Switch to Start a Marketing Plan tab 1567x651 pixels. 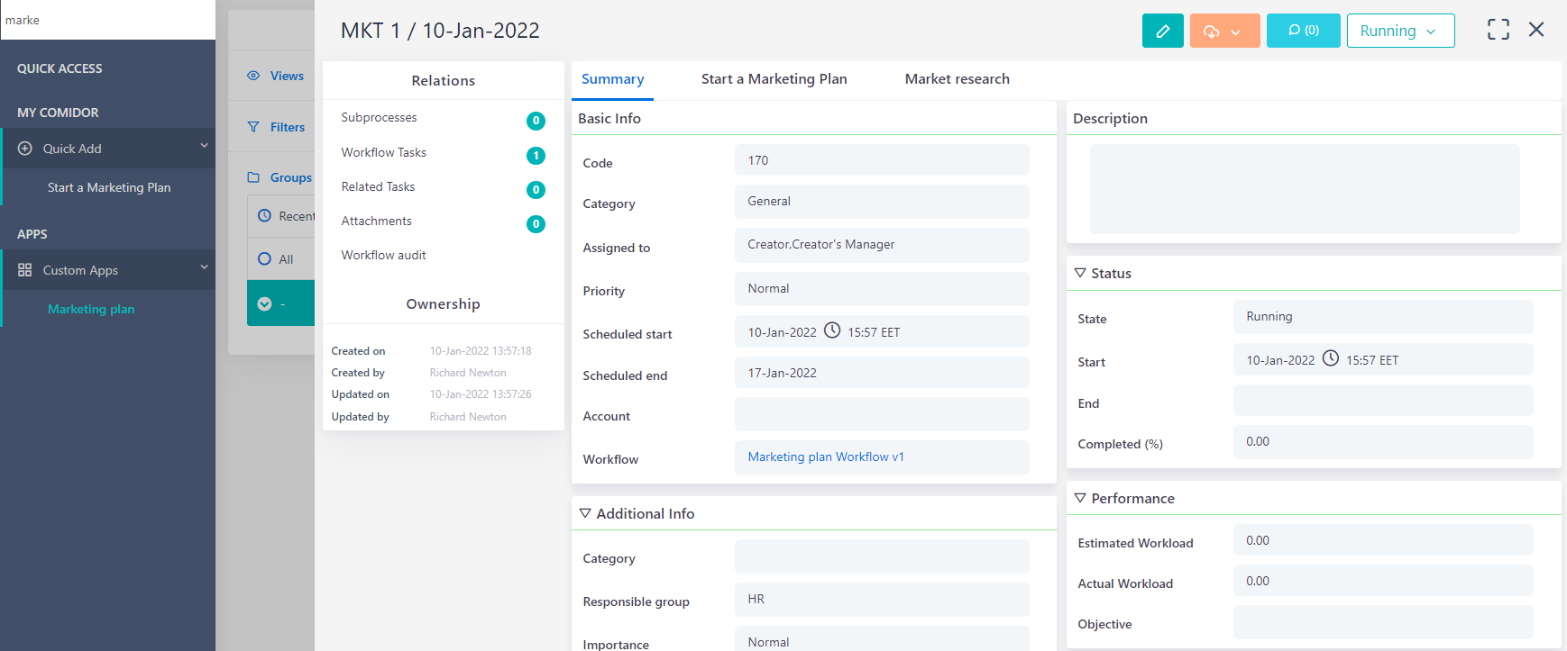pyautogui.click(x=774, y=79)
